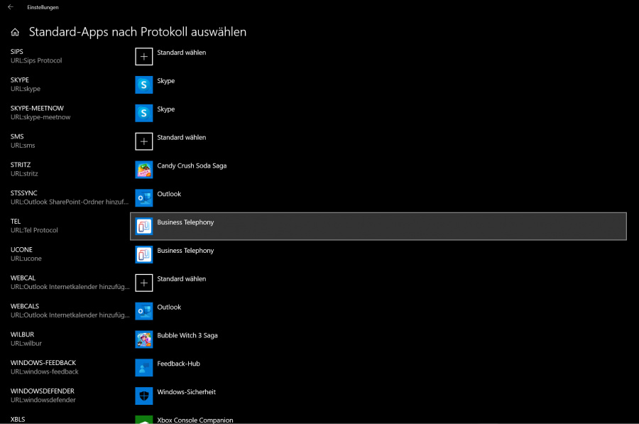This screenshot has height=424, width=639.
Task: Select the SMS protocol label
Action: point(17,136)
